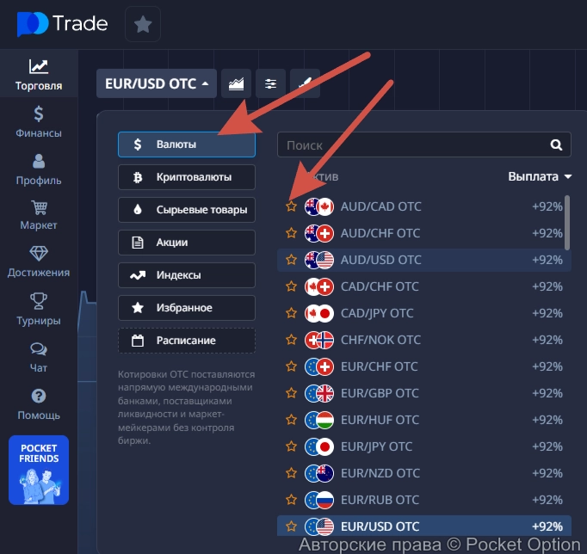The width and height of the screenshot is (587, 554).
Task: Toggle favorite star for CAD/JPY OTC
Action: tap(291, 313)
